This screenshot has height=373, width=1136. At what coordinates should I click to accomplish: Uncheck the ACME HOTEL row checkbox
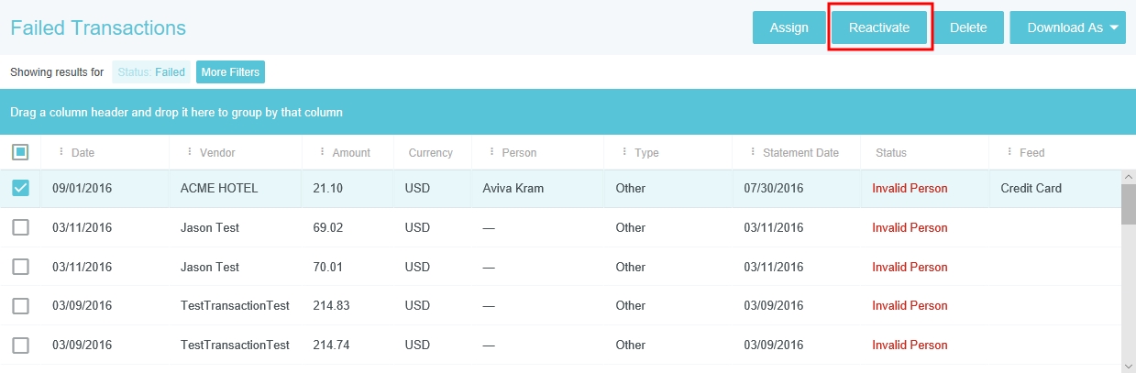tap(20, 188)
